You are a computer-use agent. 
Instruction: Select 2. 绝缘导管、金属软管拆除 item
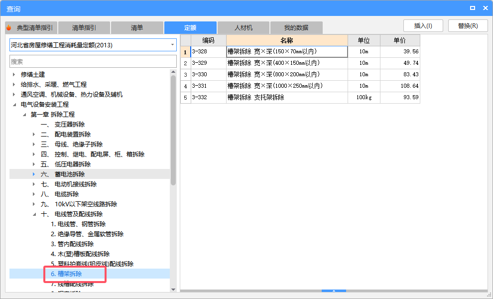pos(87,234)
